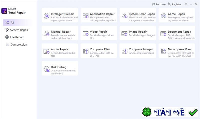Click 'Repair damaged images' description
Image resolution: width=200 pixels, height=119 pixels.
coord(142,35)
